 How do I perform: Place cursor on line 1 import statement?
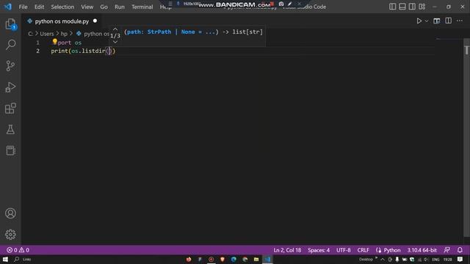point(66,43)
